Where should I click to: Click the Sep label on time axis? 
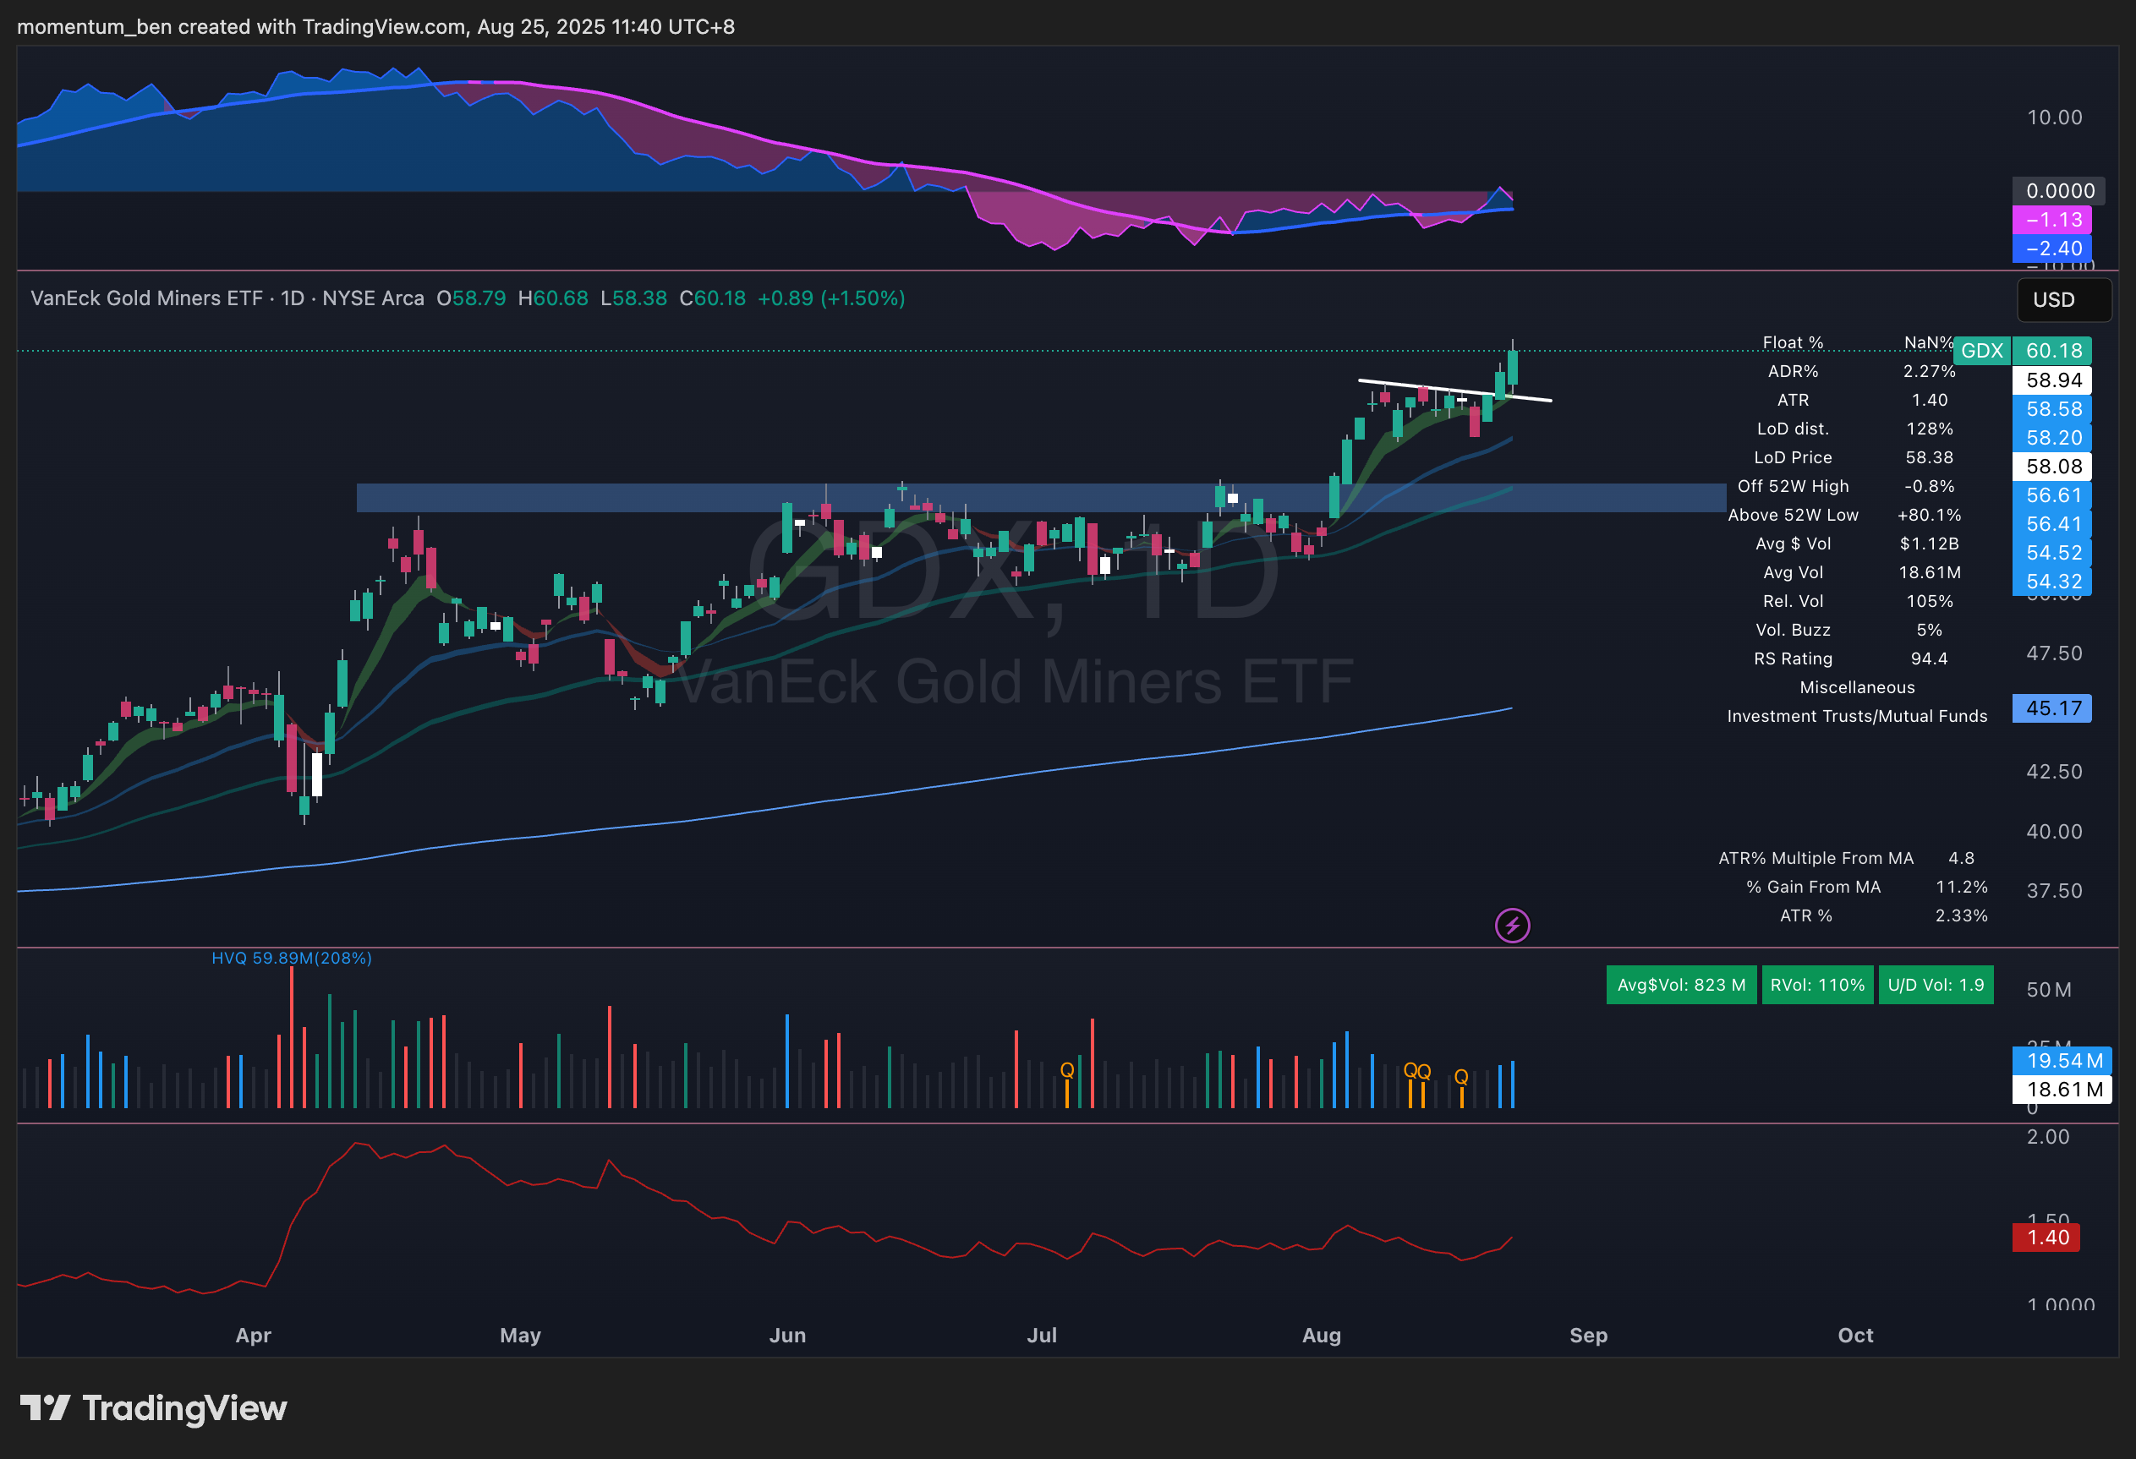point(1587,1335)
